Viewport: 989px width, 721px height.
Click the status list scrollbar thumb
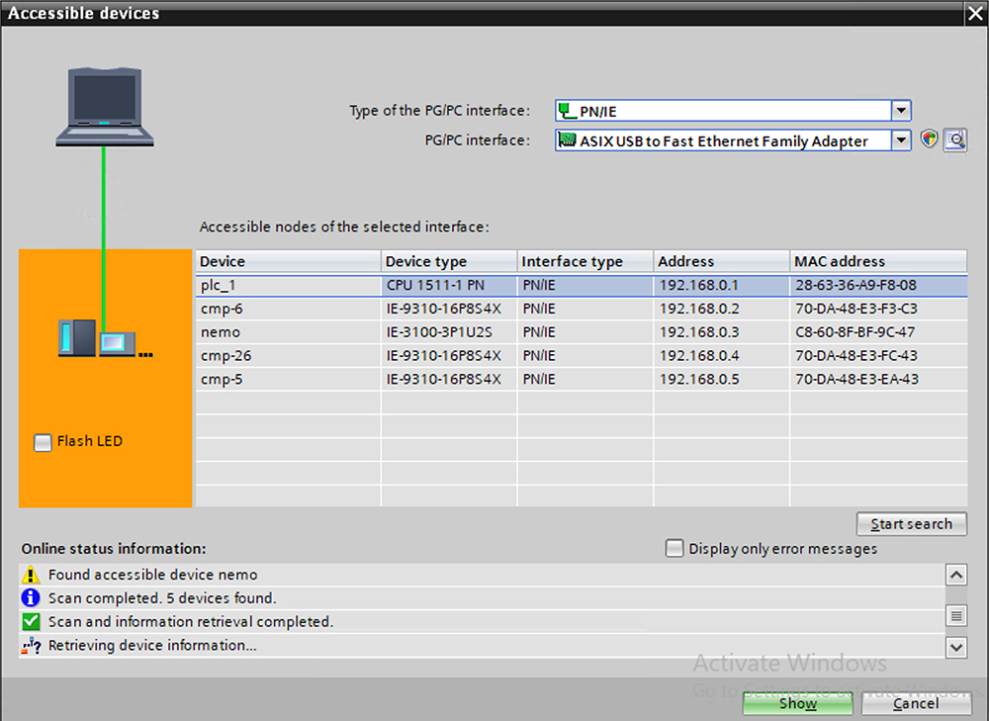click(x=956, y=615)
